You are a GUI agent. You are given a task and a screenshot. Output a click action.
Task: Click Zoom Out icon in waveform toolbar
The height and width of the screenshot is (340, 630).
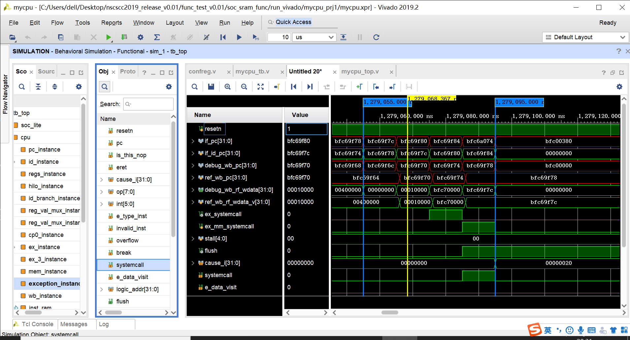coord(244,87)
